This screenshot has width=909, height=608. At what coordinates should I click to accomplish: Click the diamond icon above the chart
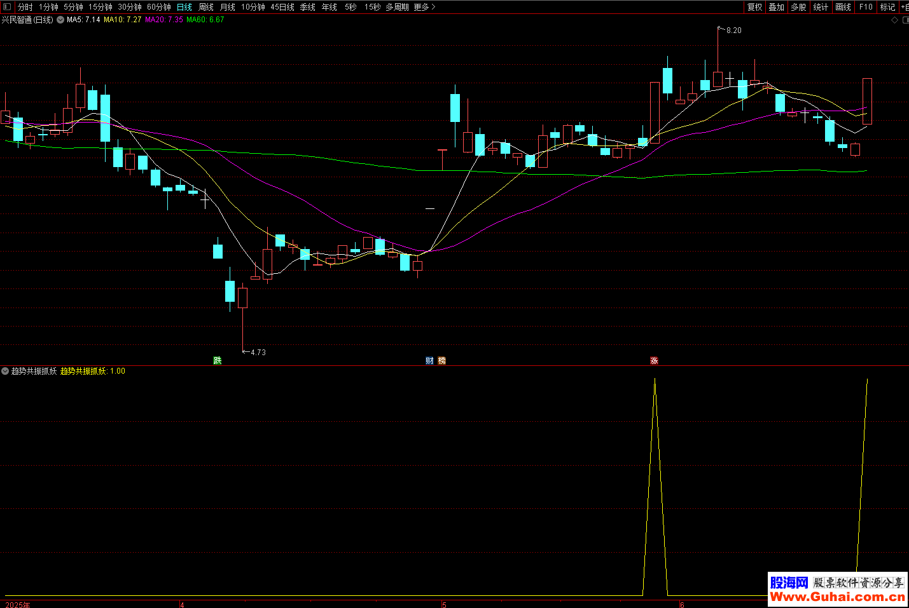[895, 20]
